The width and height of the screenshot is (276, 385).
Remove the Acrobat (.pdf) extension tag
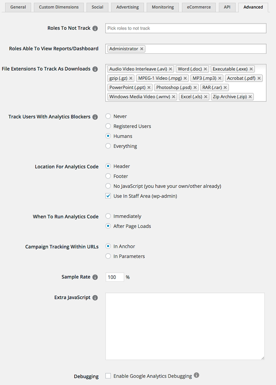point(259,78)
